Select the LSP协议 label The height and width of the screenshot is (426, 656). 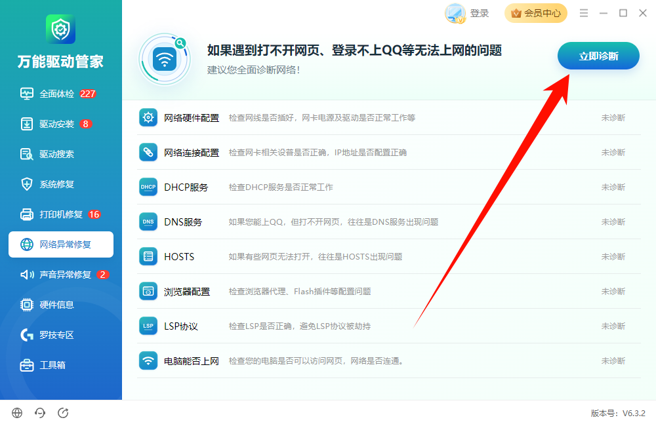(x=181, y=326)
